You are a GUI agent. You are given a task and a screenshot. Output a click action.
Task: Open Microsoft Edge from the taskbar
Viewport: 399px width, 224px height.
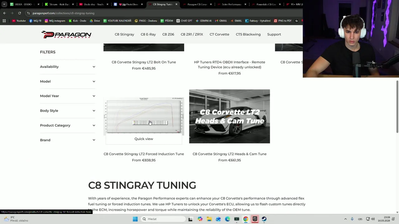[227, 219]
